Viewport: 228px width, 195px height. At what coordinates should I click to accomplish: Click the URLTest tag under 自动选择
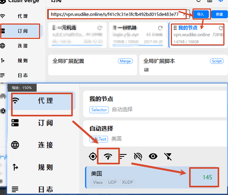pyautogui.click(x=99, y=139)
